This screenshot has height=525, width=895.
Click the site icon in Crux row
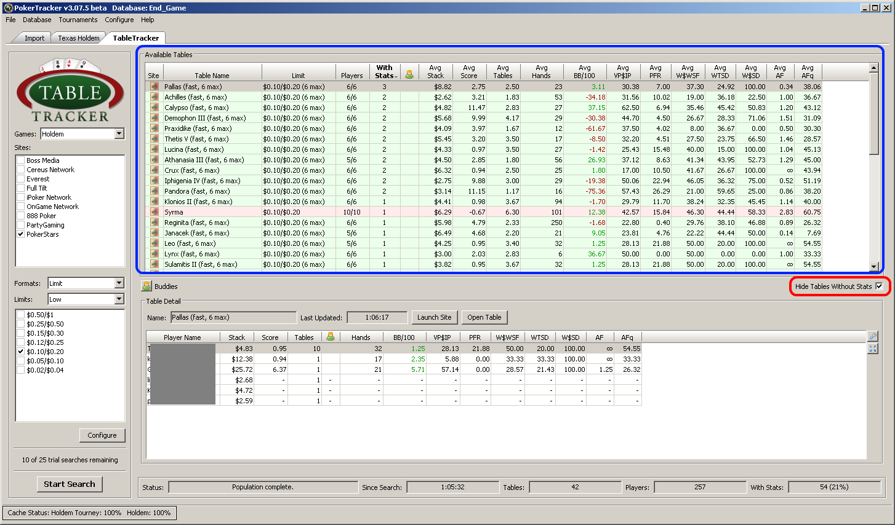tap(155, 170)
